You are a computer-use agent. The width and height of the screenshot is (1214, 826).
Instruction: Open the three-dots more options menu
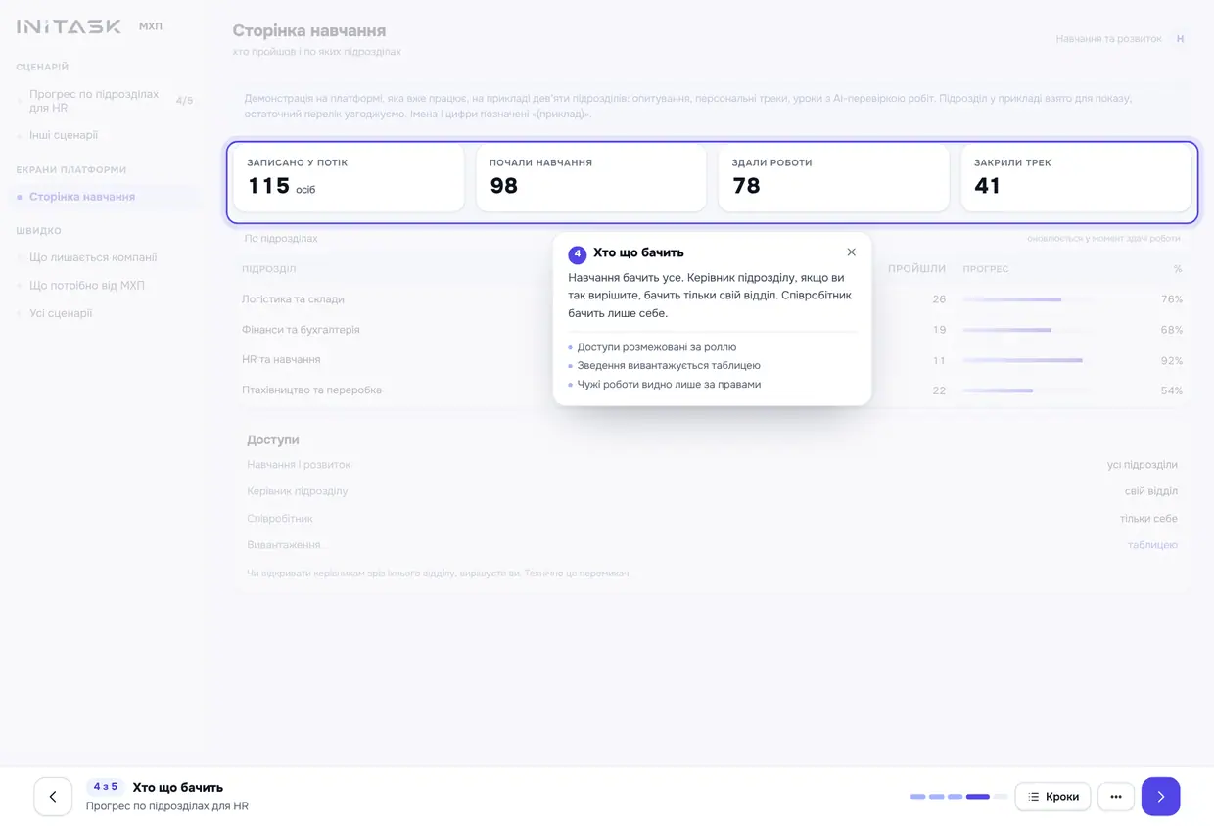click(x=1116, y=797)
